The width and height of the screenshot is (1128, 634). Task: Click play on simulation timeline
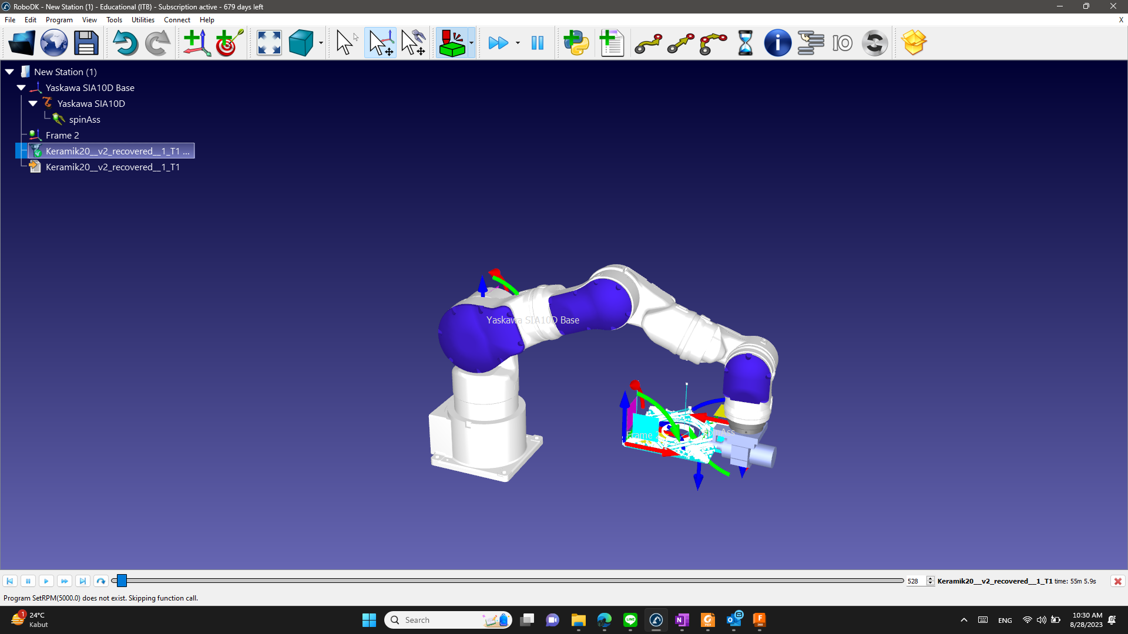(x=46, y=581)
